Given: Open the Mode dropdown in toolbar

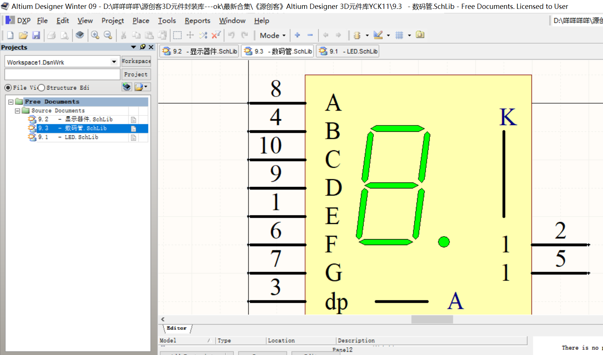Looking at the screenshot, I should pos(273,36).
